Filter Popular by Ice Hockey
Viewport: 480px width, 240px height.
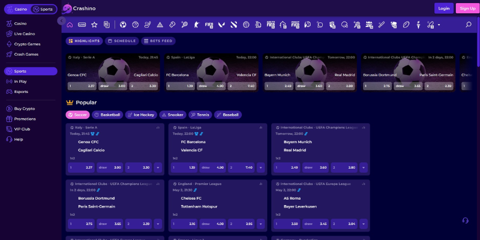[141, 115]
